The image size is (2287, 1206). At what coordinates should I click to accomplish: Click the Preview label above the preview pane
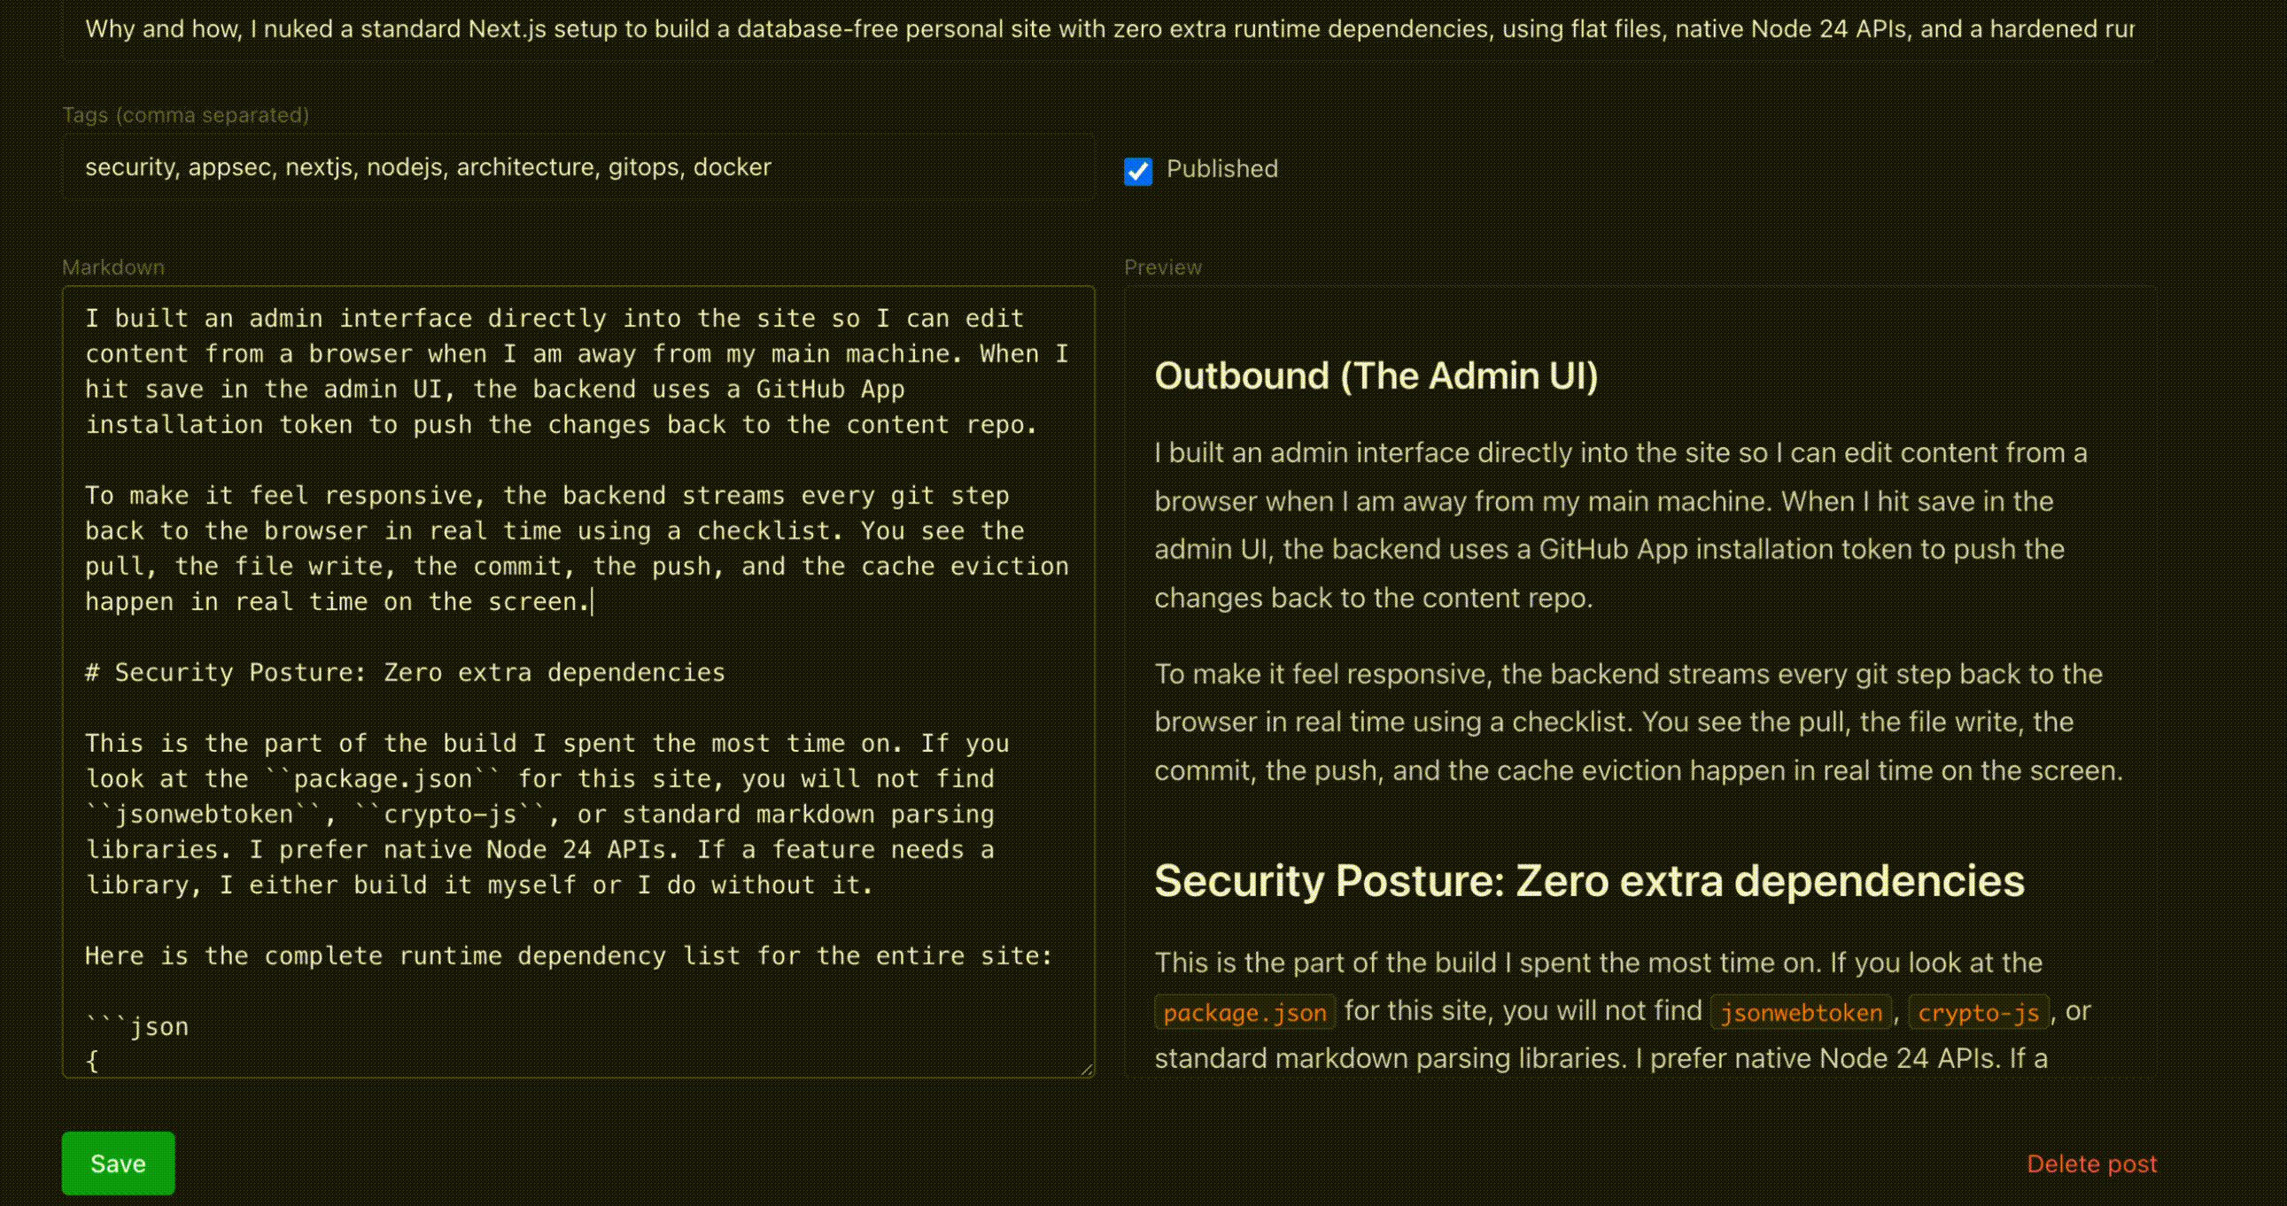point(1162,267)
